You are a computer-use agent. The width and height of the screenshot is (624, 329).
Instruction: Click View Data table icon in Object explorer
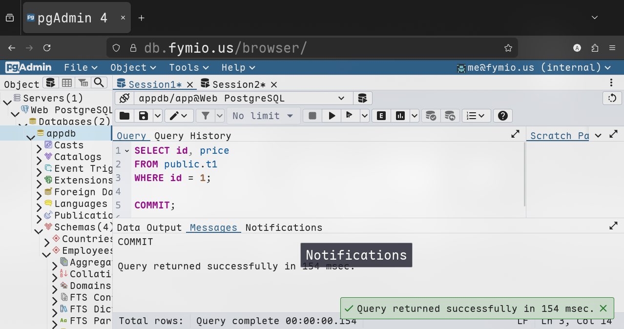[67, 83]
